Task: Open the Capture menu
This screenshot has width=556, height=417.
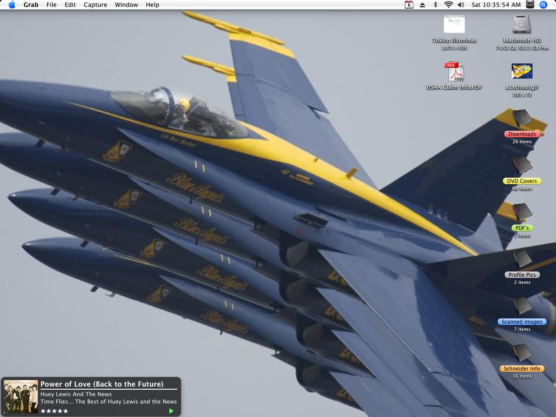Action: point(95,5)
